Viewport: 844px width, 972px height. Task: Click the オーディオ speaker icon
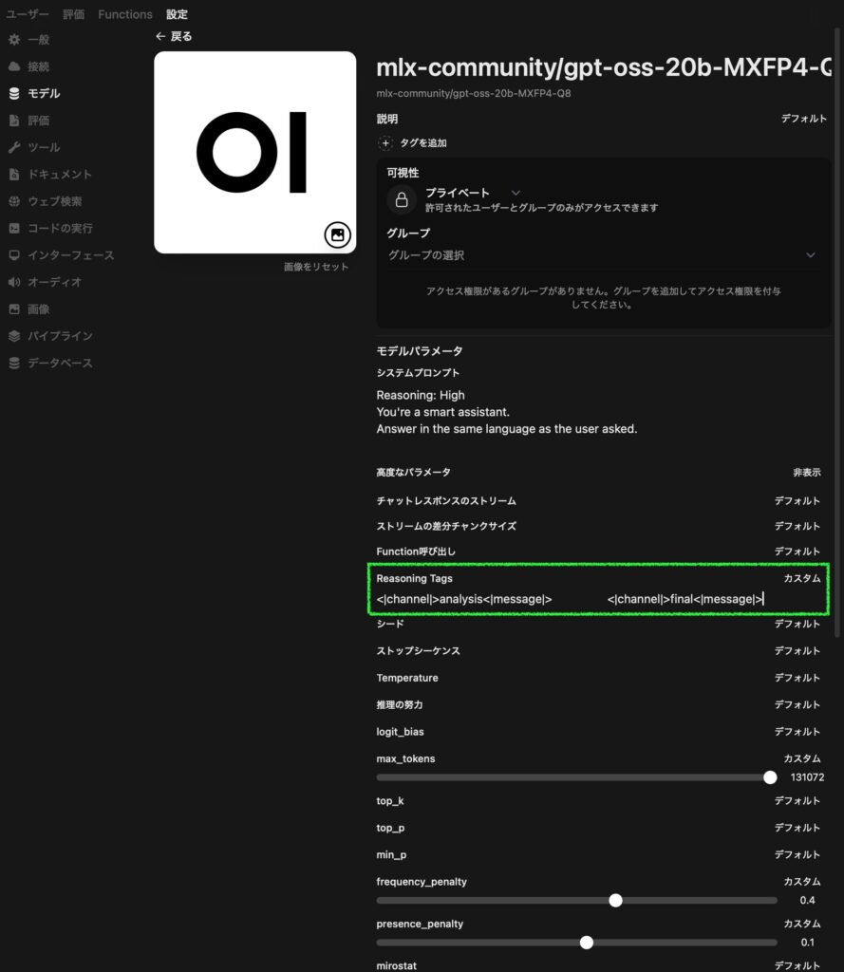14,282
